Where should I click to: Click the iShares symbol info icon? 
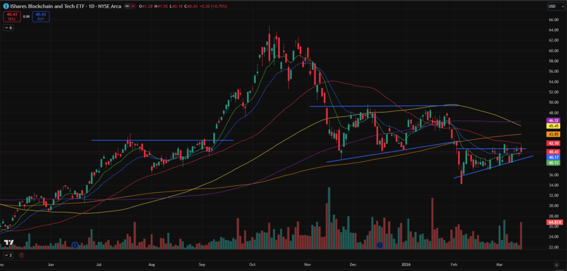5,6
